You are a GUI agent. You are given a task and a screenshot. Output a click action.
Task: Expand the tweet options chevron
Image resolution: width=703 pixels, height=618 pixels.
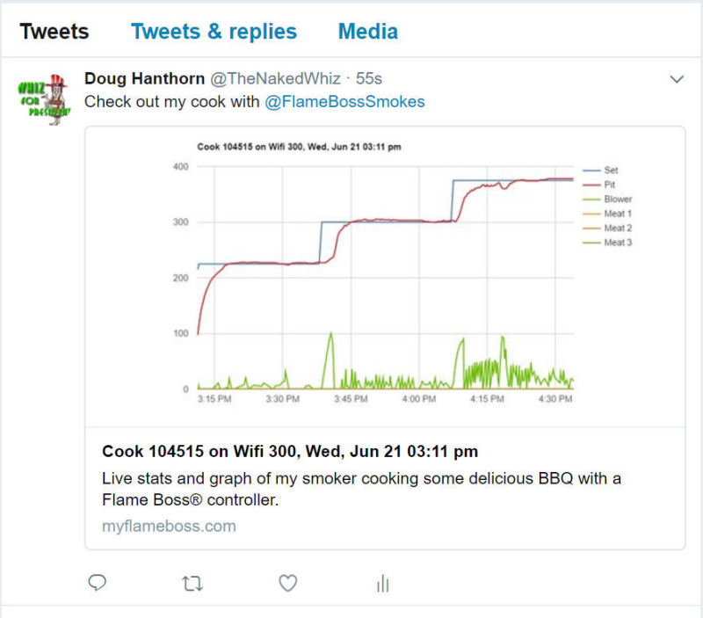click(676, 79)
